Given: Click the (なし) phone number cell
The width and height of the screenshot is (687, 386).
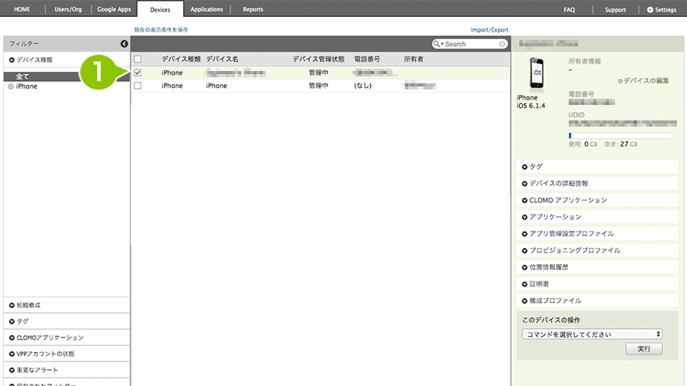Looking at the screenshot, I should pos(362,86).
